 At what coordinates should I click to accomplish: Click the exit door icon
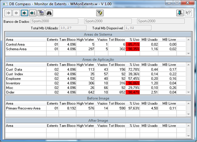pyautogui.click(x=180, y=13)
